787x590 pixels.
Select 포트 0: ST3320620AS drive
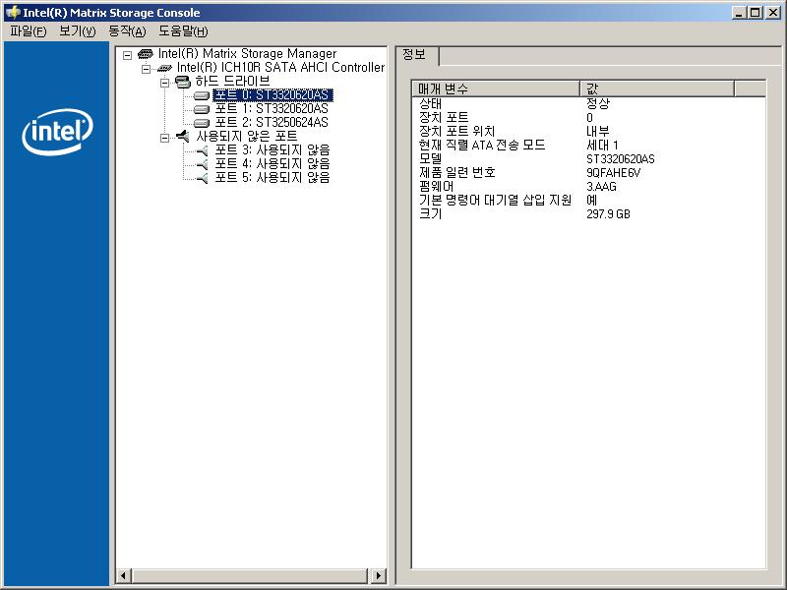click(x=272, y=94)
